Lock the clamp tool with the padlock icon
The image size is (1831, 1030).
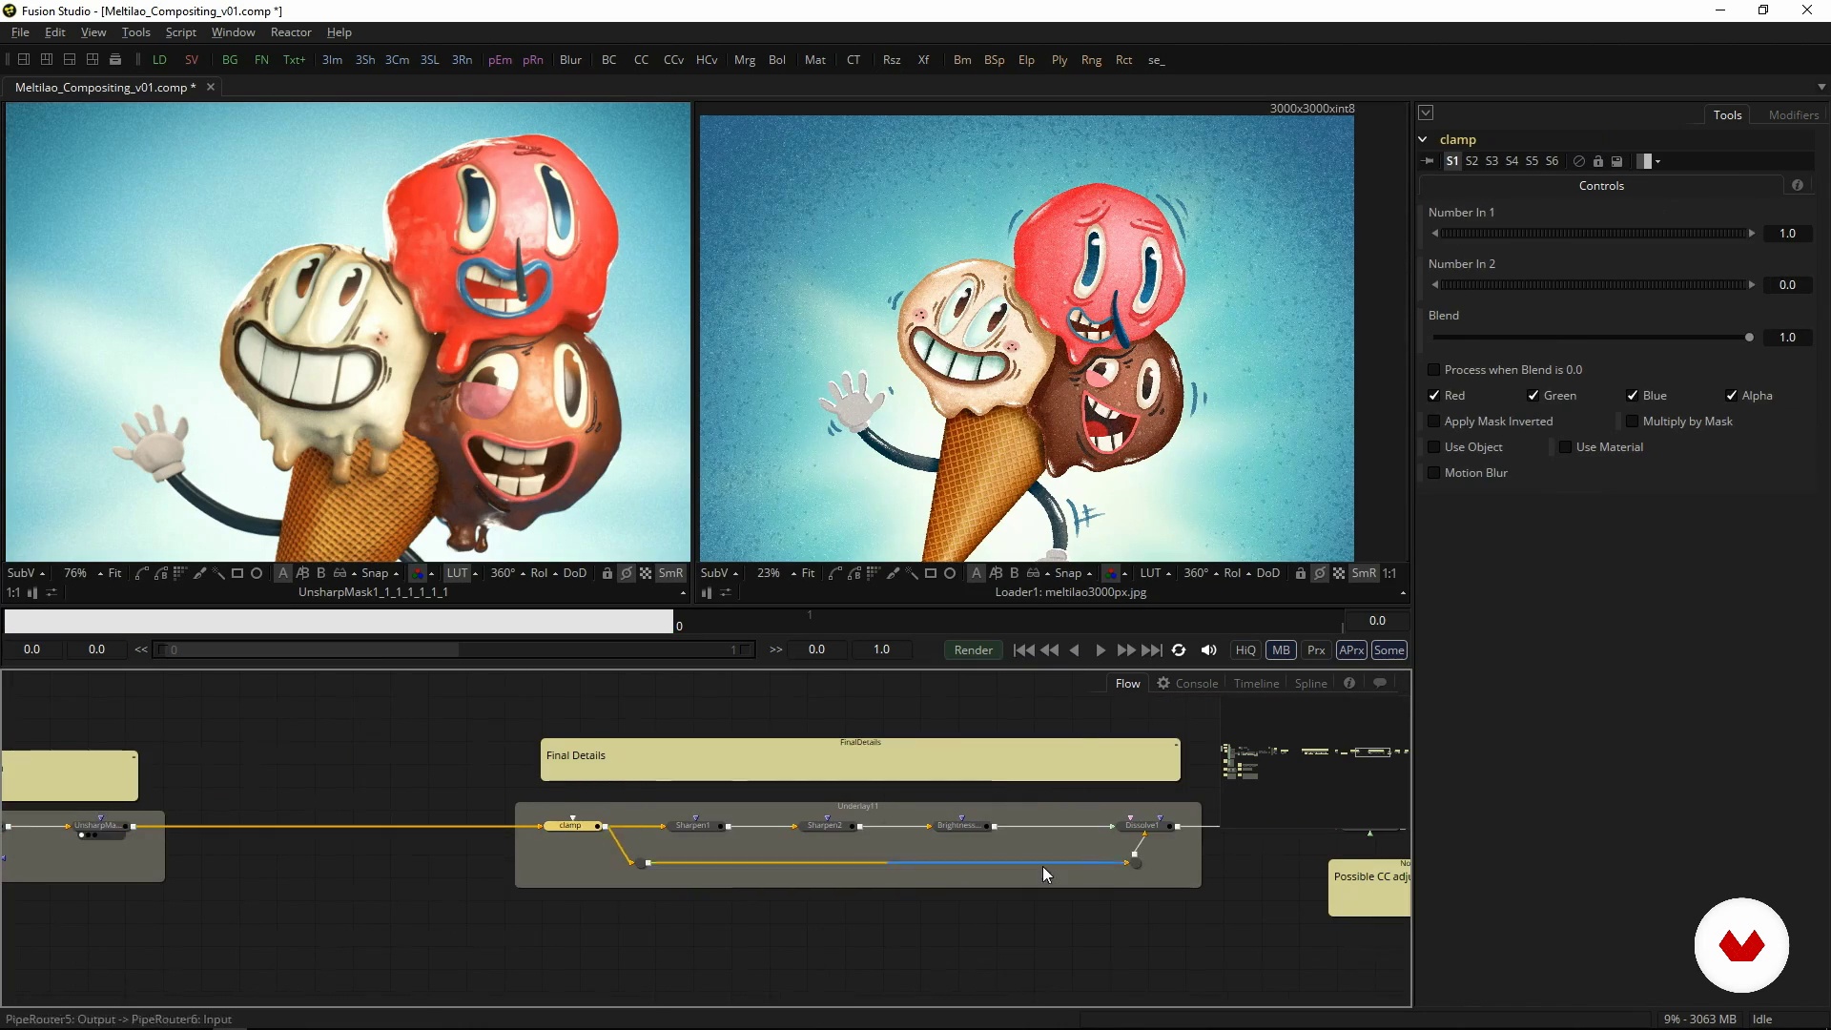pyautogui.click(x=1598, y=161)
